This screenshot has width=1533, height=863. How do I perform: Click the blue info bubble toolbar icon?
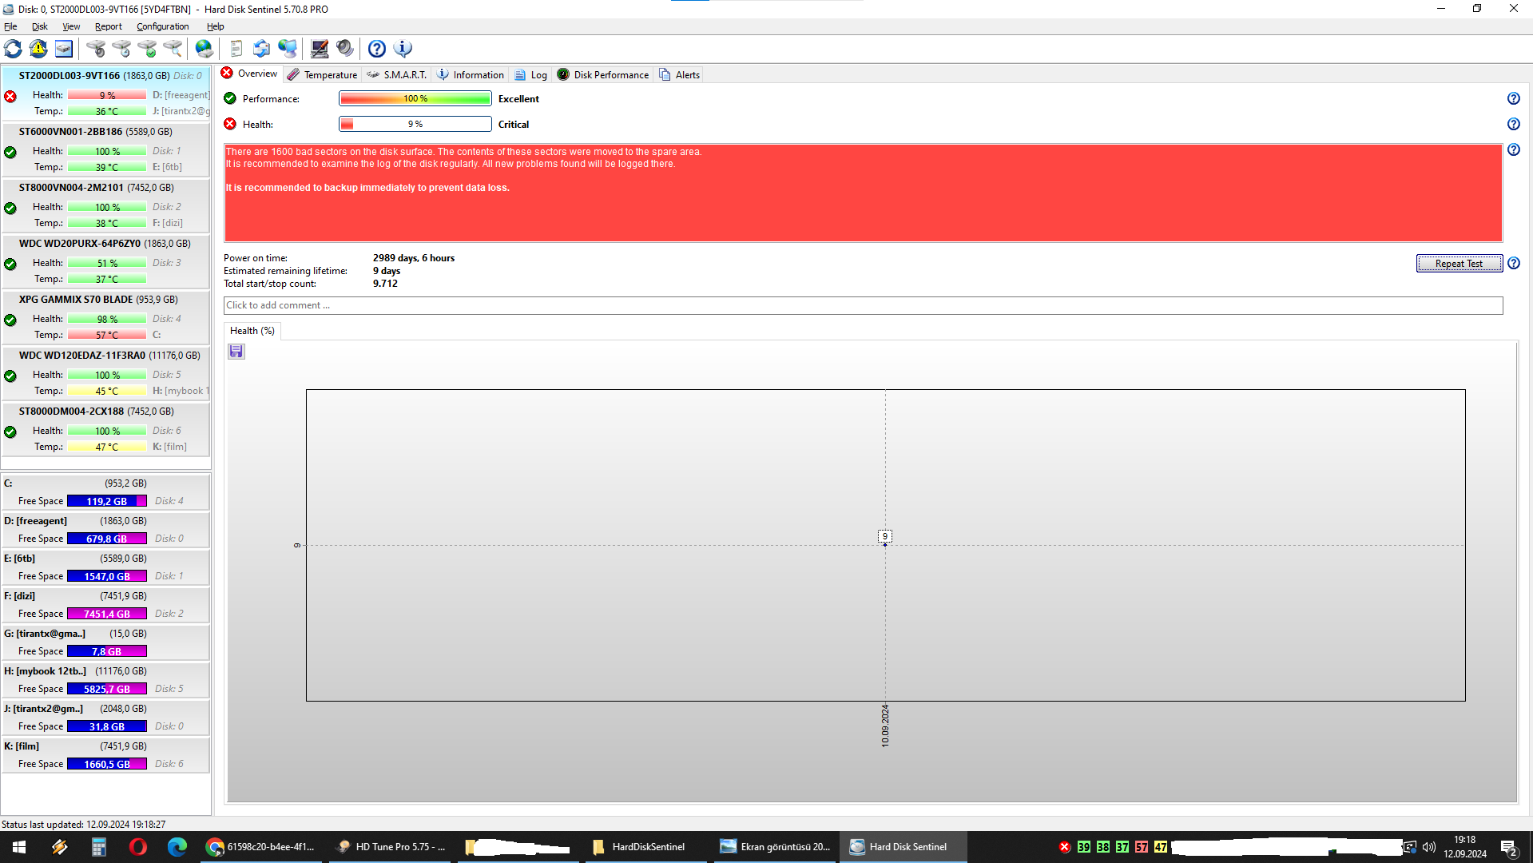(403, 49)
